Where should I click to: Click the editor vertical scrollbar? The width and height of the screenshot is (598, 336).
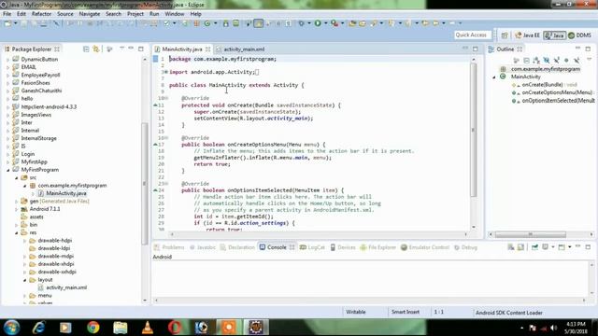pos(474,130)
